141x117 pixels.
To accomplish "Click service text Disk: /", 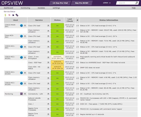I will coord(31,104).
